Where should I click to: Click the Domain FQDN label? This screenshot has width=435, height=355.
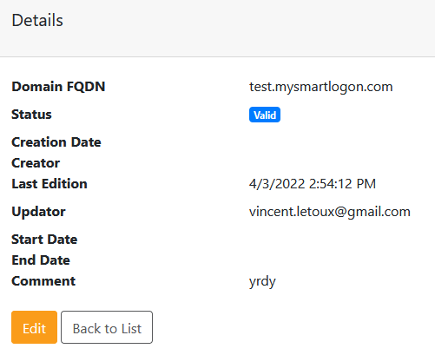(58, 87)
